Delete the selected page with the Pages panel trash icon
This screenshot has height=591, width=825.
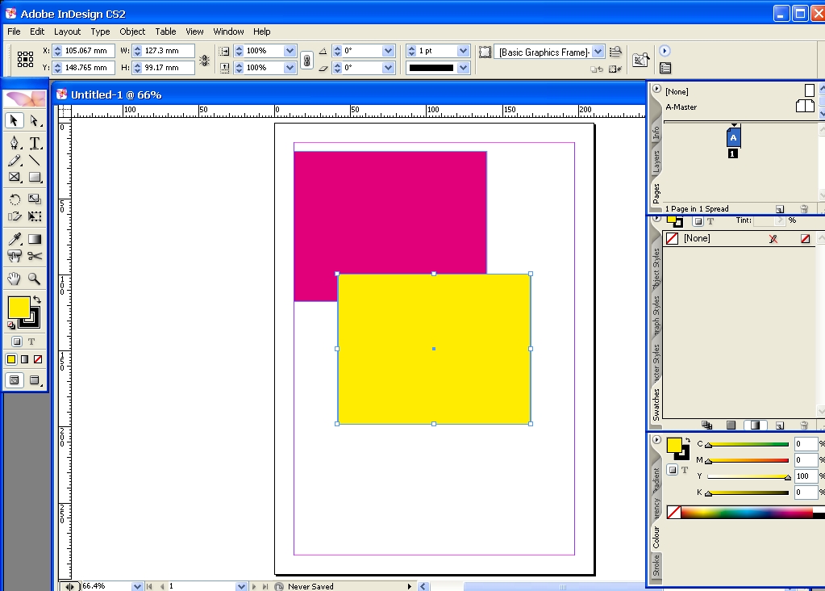804,208
